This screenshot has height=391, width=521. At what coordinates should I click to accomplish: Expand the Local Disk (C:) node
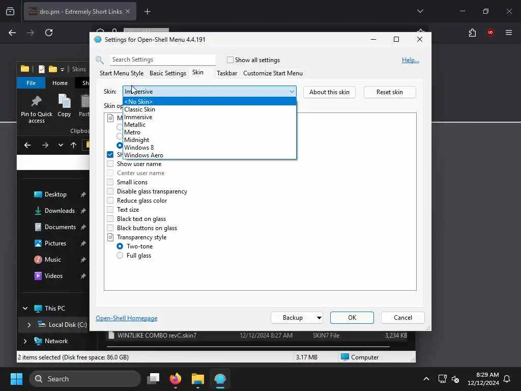tap(29, 325)
